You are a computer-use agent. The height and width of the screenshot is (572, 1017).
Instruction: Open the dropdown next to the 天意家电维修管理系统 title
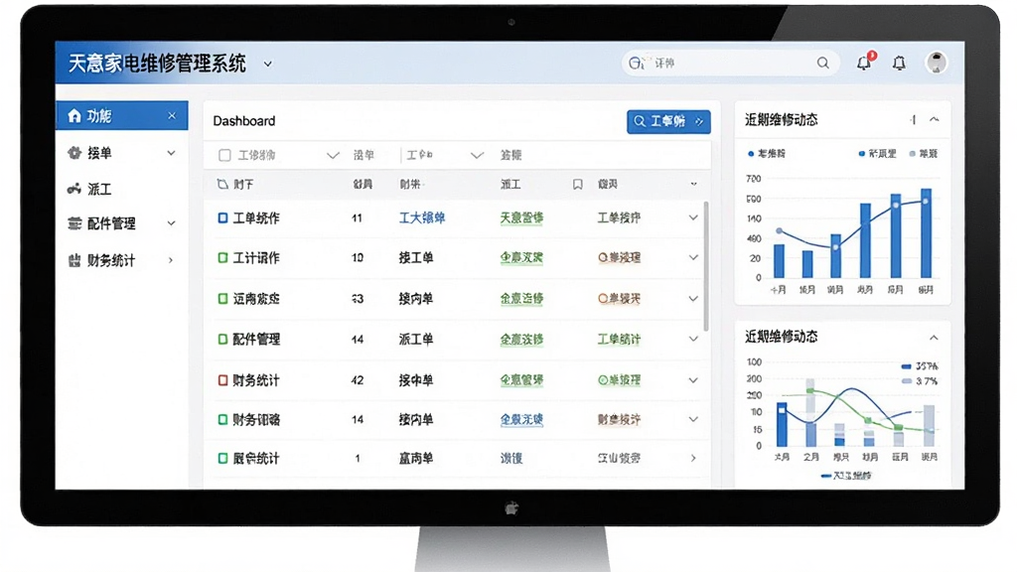click(268, 65)
